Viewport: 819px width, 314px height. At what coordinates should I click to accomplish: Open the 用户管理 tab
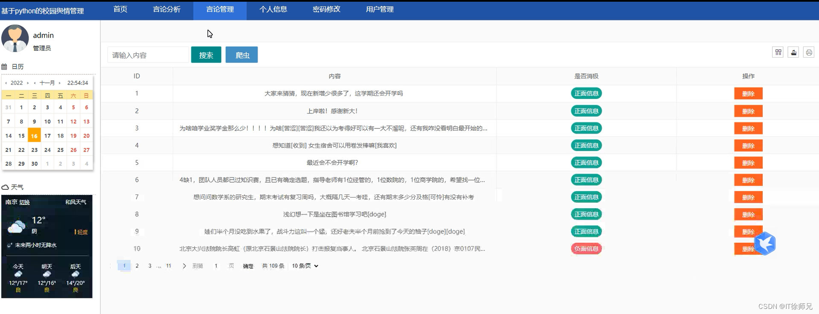tap(380, 9)
